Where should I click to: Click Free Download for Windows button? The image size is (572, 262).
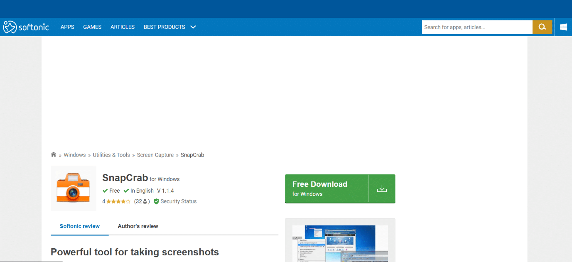coord(340,189)
